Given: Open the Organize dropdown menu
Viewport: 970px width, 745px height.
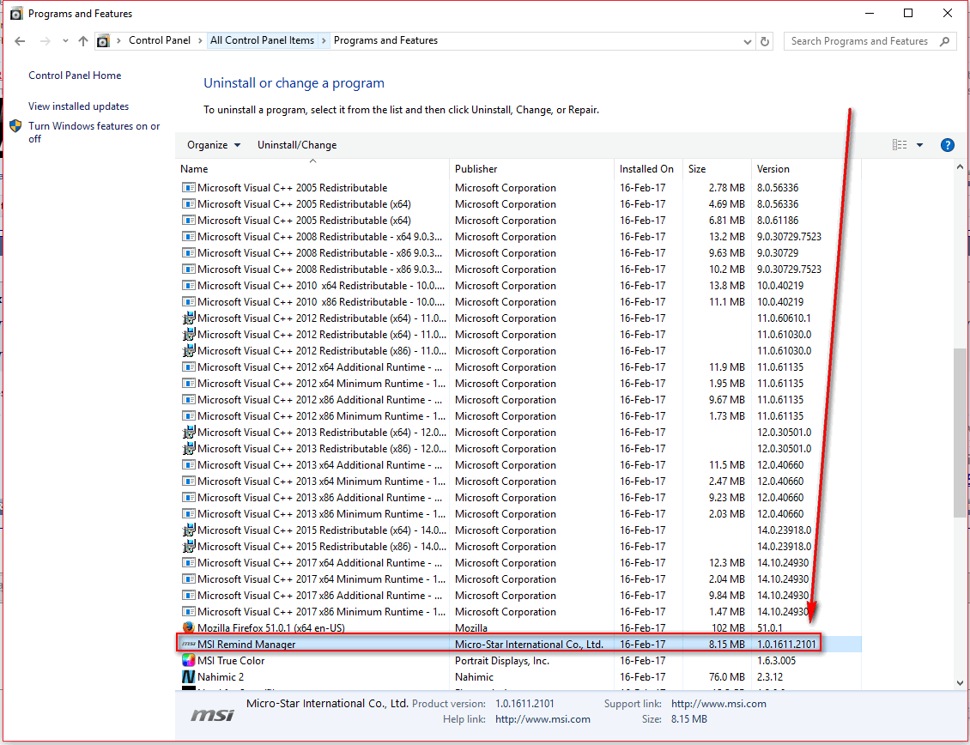Looking at the screenshot, I should pos(214,145).
